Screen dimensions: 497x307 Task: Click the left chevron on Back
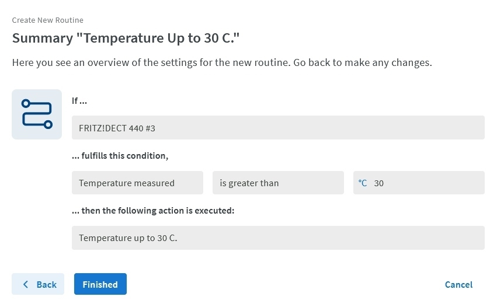tap(26, 284)
